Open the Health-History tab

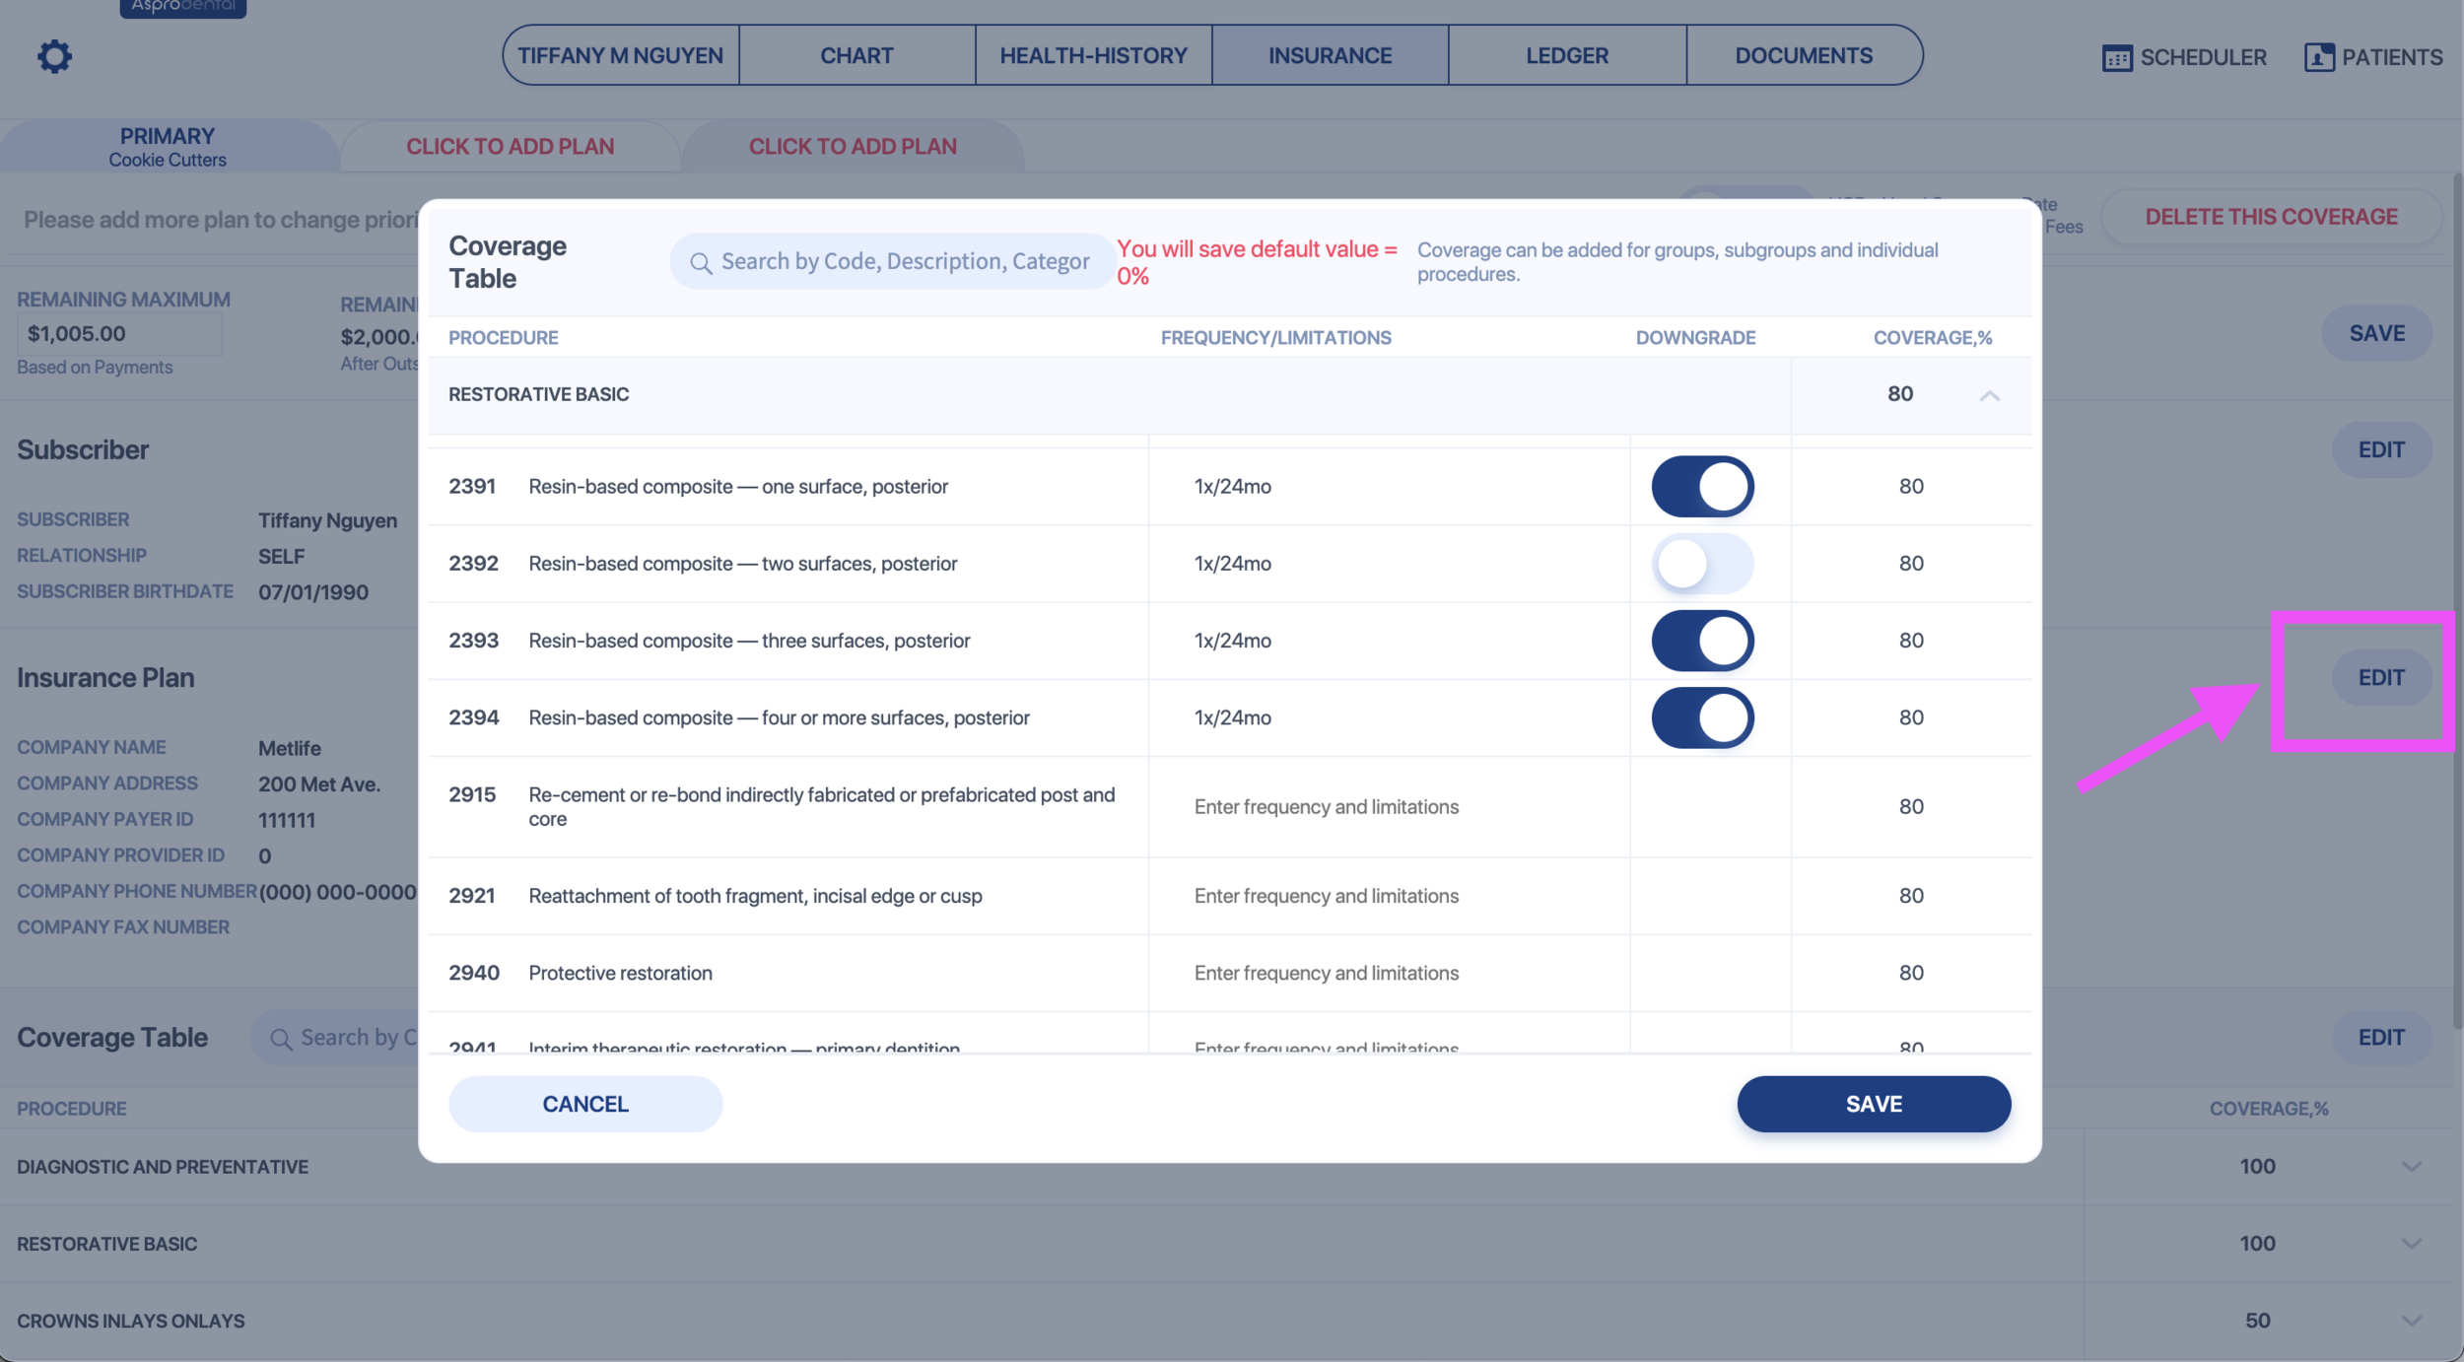(1093, 56)
